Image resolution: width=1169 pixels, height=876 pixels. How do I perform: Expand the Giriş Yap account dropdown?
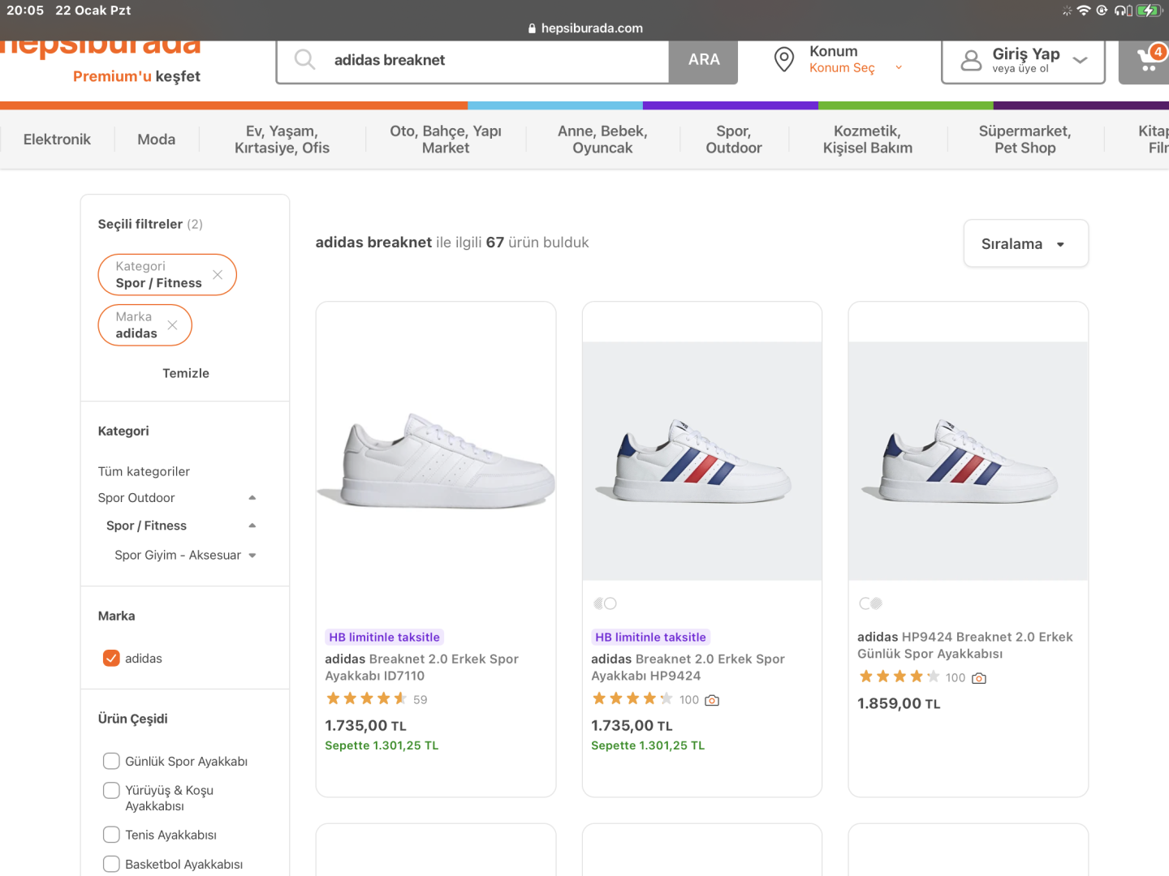point(1080,60)
